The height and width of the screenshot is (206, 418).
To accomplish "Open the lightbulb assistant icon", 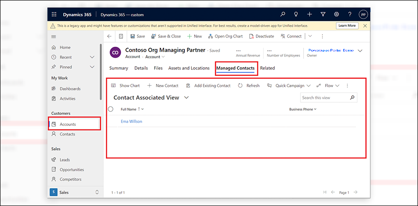I will (296, 15).
